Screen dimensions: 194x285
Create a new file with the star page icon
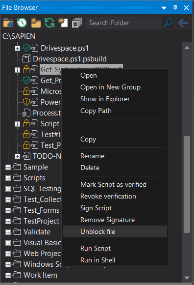click(63, 23)
